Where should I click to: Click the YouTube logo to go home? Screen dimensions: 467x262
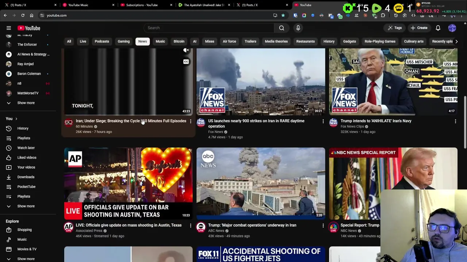(29, 28)
